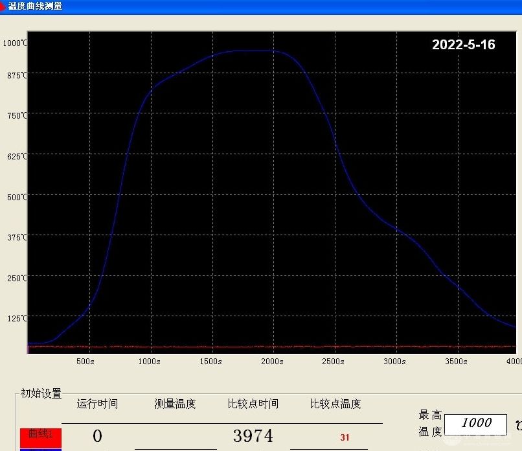Click the 375°C y-axis label
The width and height of the screenshot is (522, 451).
[x=17, y=237]
